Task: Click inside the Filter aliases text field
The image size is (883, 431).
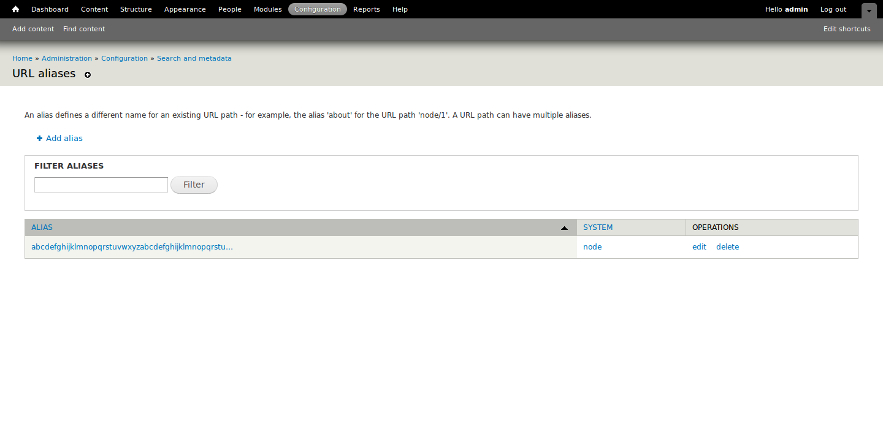Action: 101,184
